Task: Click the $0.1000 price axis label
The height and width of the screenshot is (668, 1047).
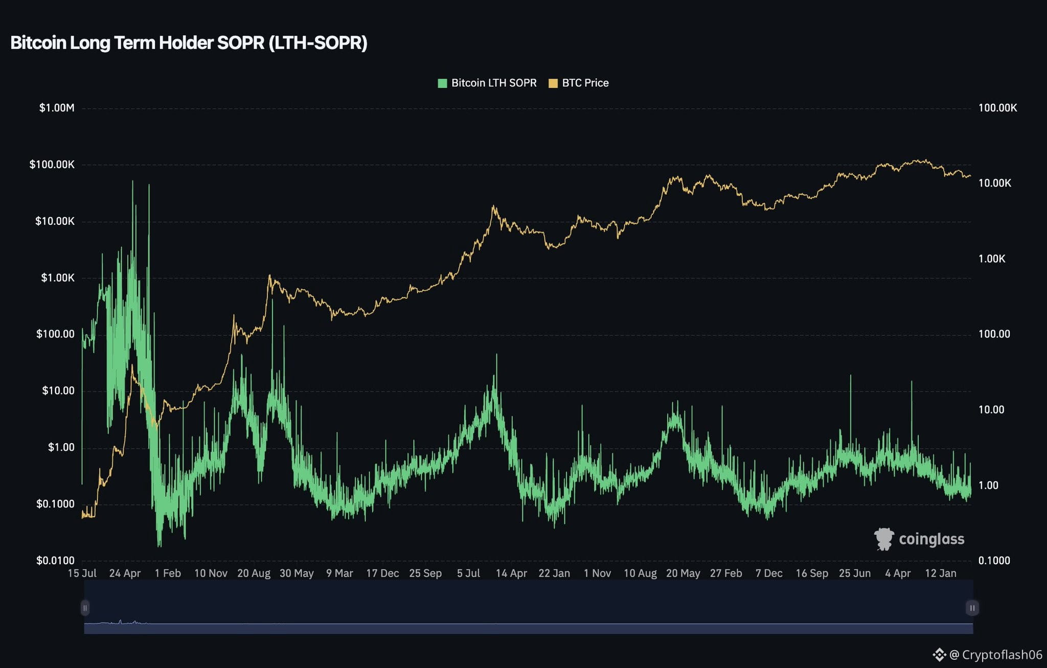Action: pos(55,504)
